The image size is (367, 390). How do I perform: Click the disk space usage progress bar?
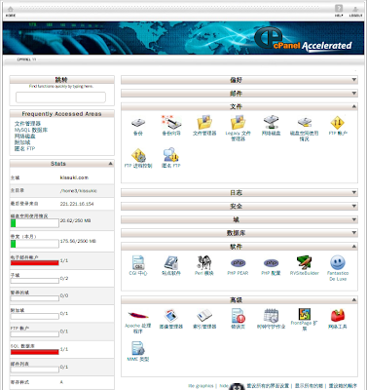point(35,223)
